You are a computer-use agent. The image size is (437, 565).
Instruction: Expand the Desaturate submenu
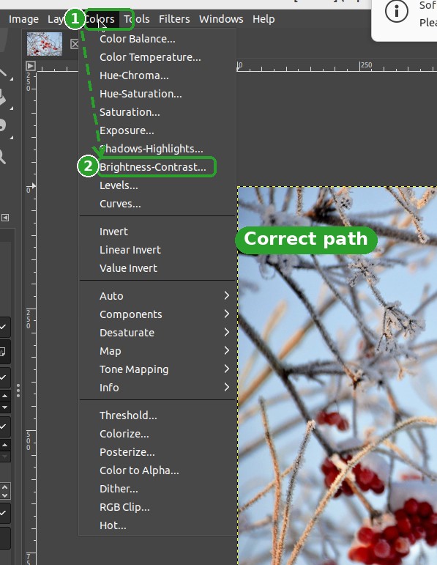[x=157, y=333]
